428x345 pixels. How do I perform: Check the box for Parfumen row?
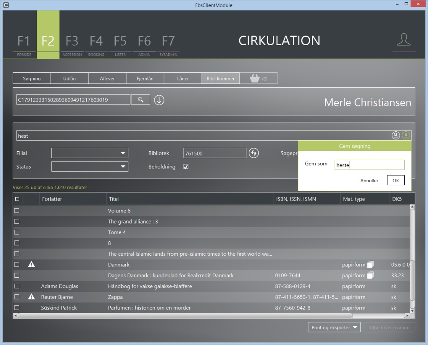point(17,307)
